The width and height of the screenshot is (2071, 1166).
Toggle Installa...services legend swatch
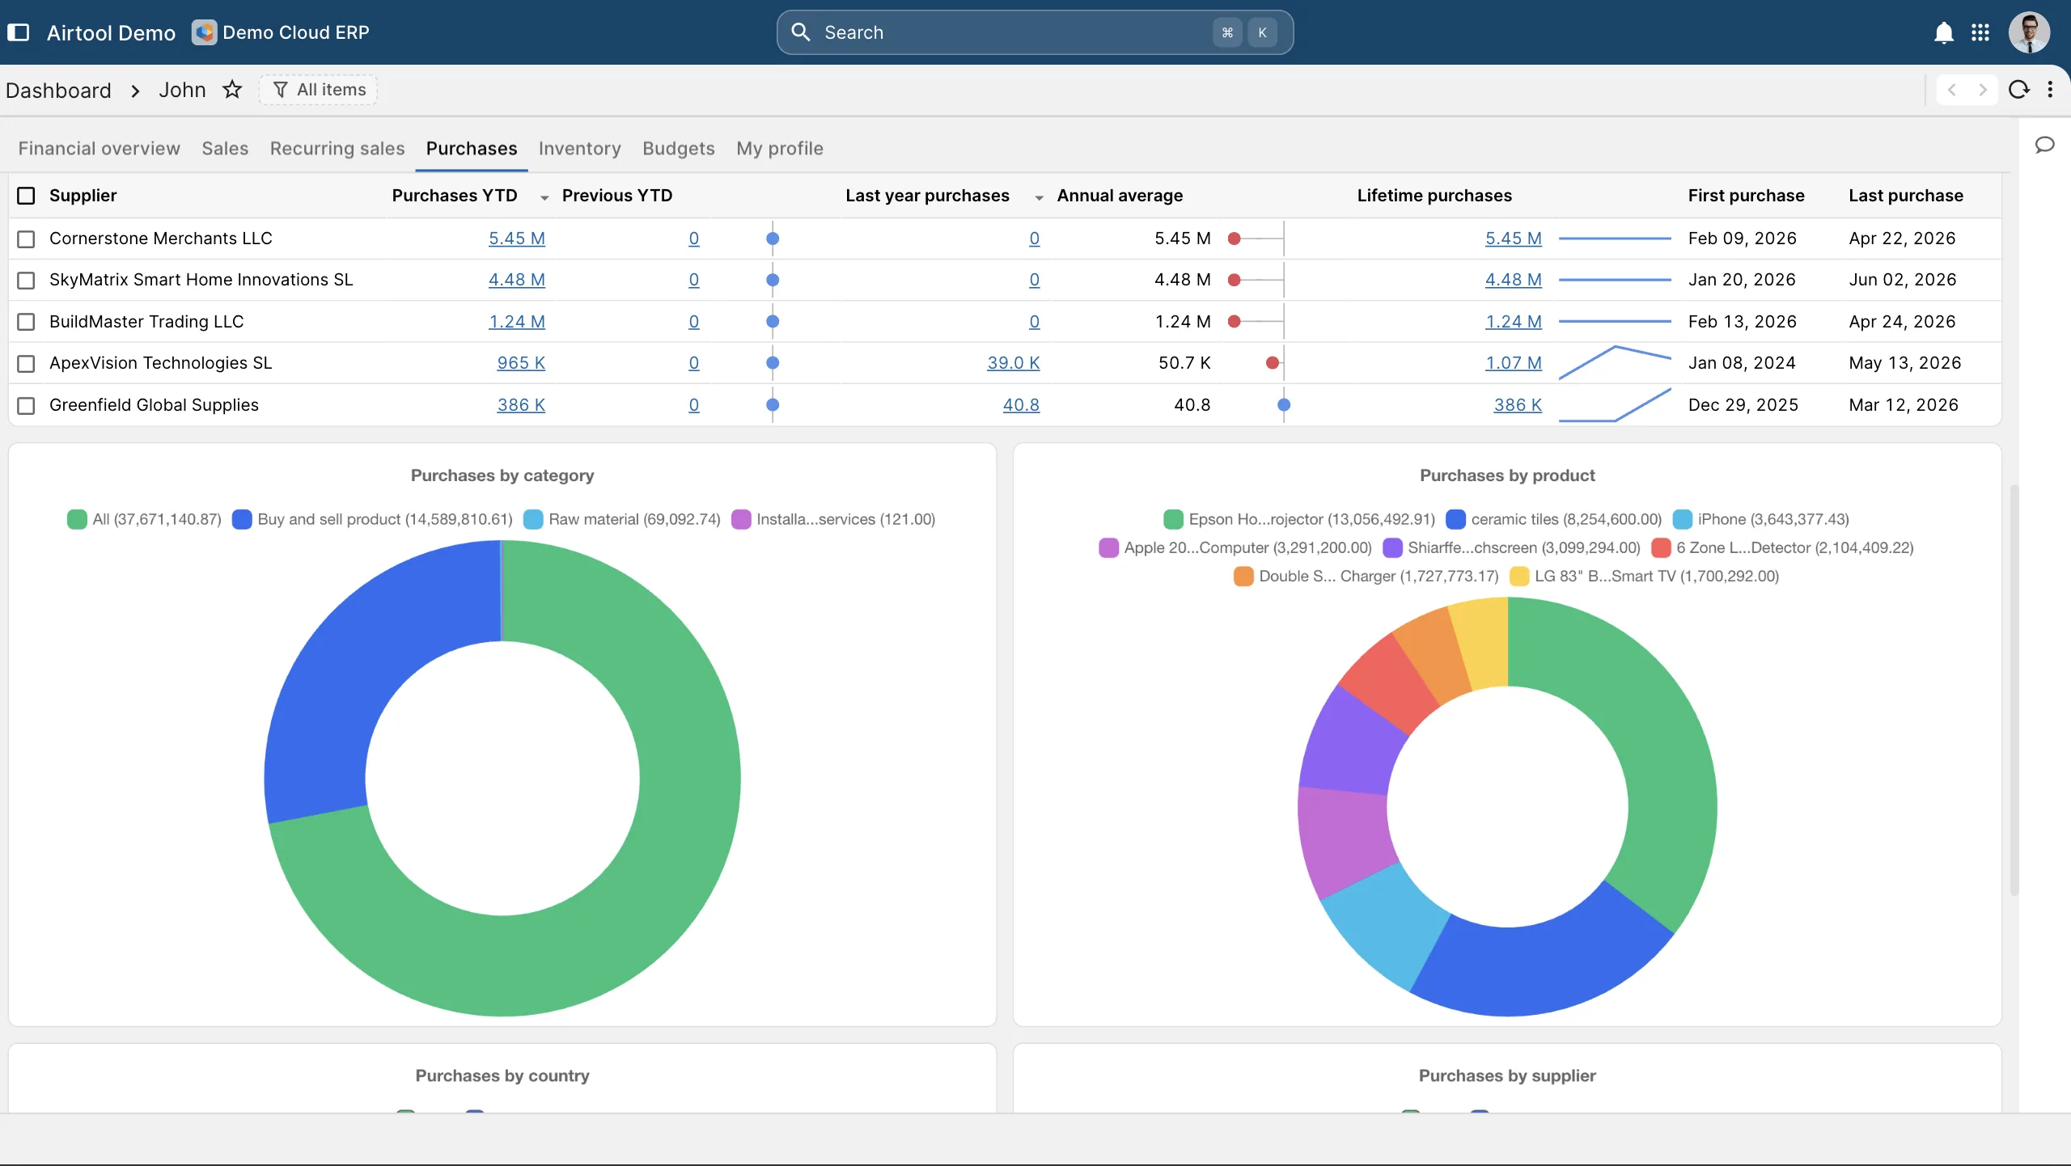tap(741, 519)
